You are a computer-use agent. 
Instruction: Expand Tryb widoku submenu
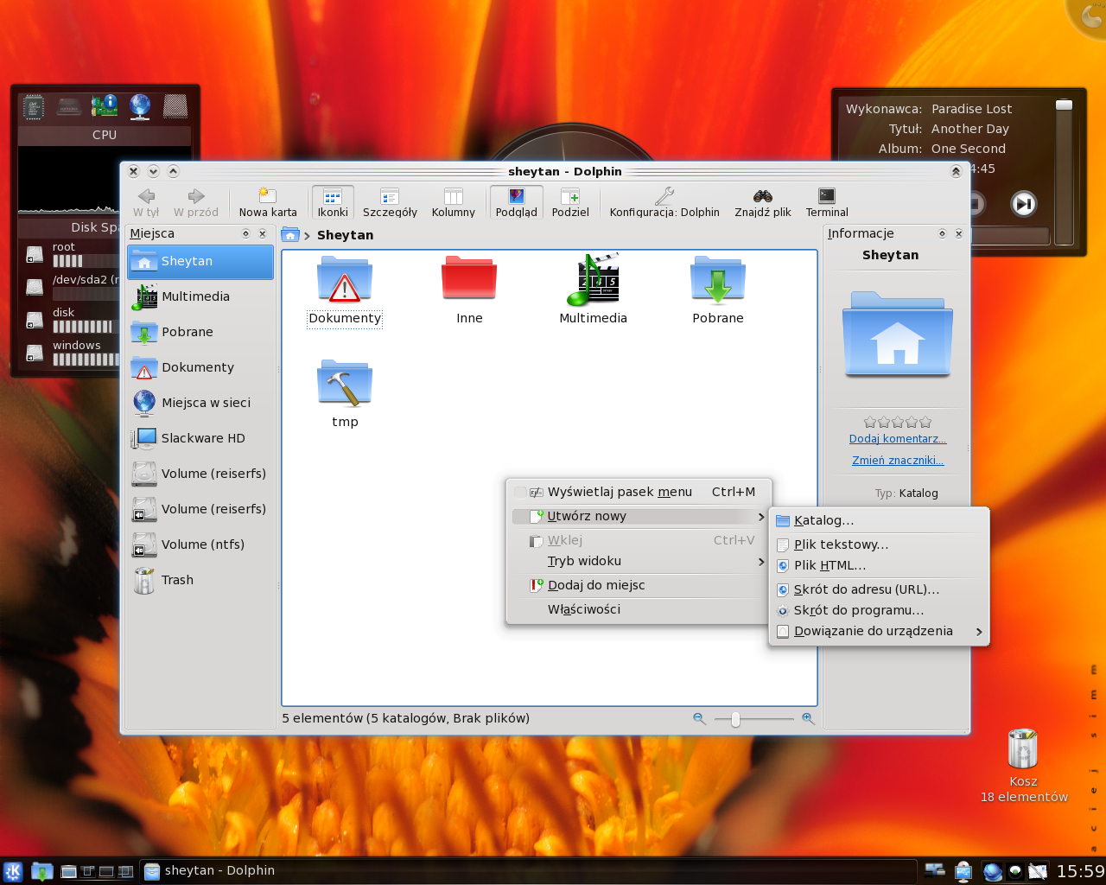coord(639,561)
